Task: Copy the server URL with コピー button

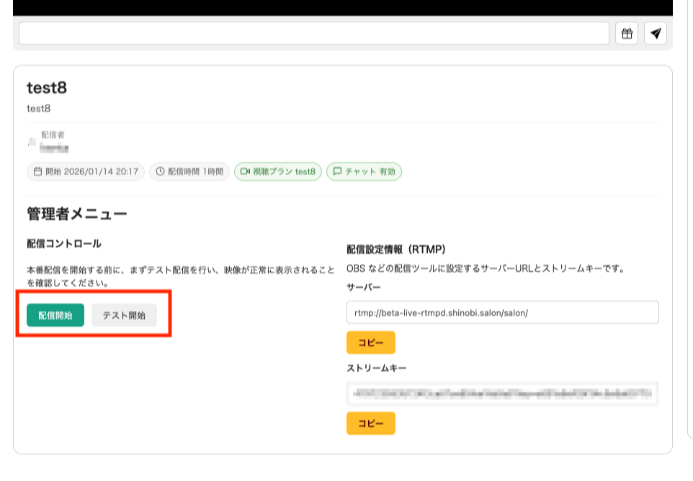Action: 371,343
